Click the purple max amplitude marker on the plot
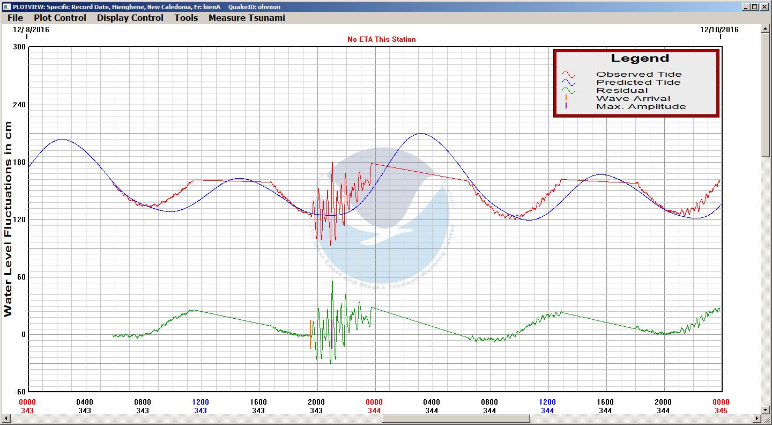The image size is (772, 425). pyautogui.click(x=332, y=334)
